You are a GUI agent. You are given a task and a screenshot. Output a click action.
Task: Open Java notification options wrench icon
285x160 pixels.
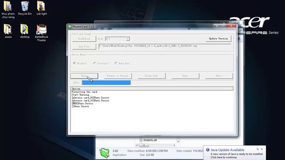click(257, 149)
